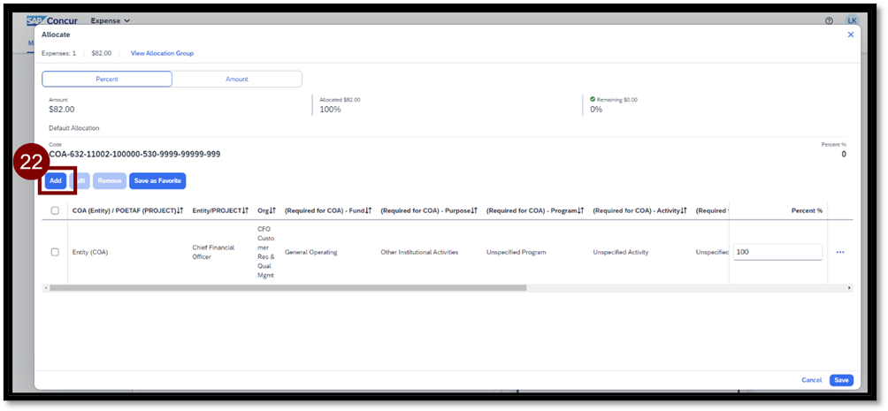Viewport: 888px width, 411px height.
Task: Click the Percent % input field
Action: (777, 253)
